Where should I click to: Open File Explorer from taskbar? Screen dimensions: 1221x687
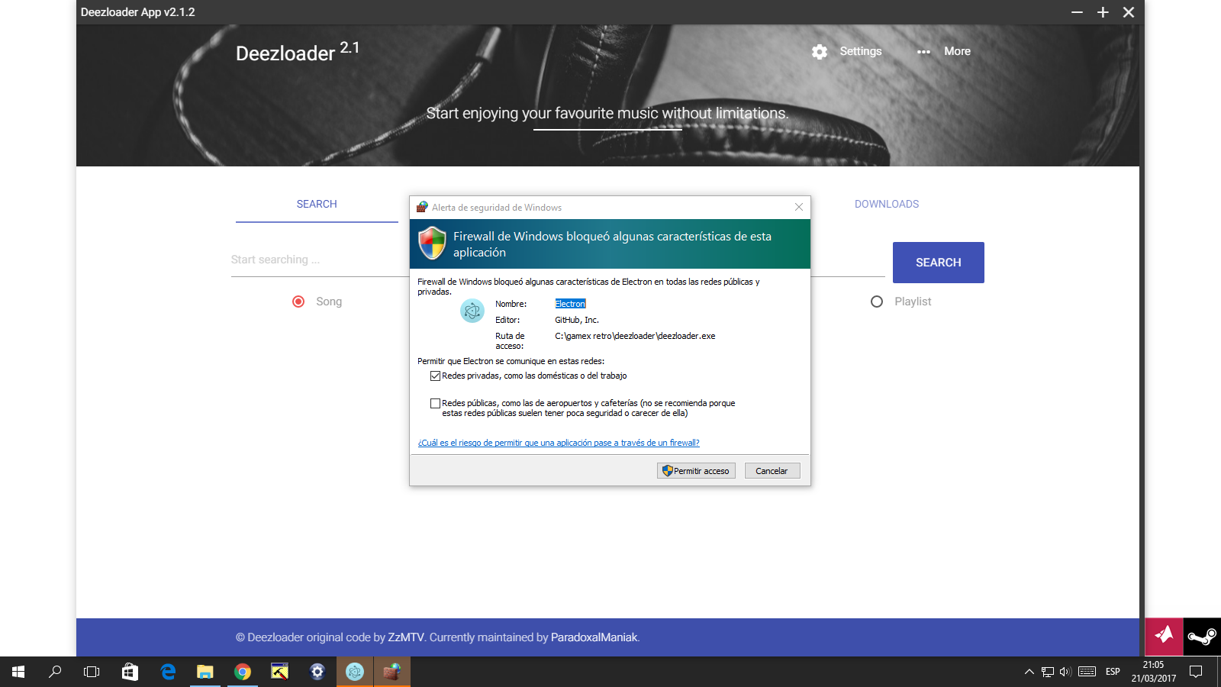coord(205,672)
